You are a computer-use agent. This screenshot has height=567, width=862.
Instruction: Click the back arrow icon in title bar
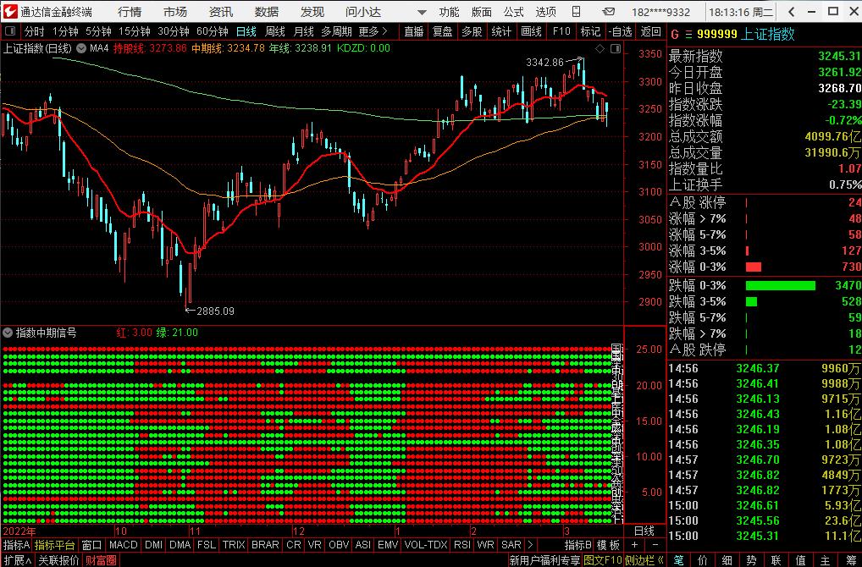coord(791,12)
